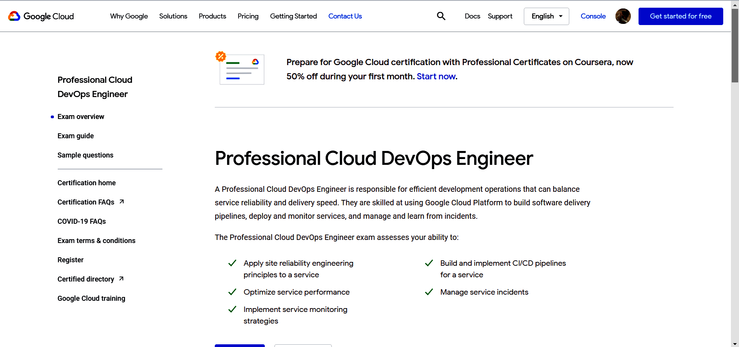The height and width of the screenshot is (347, 739).
Task: Expand the Why Google menu
Action: pyautogui.click(x=129, y=16)
